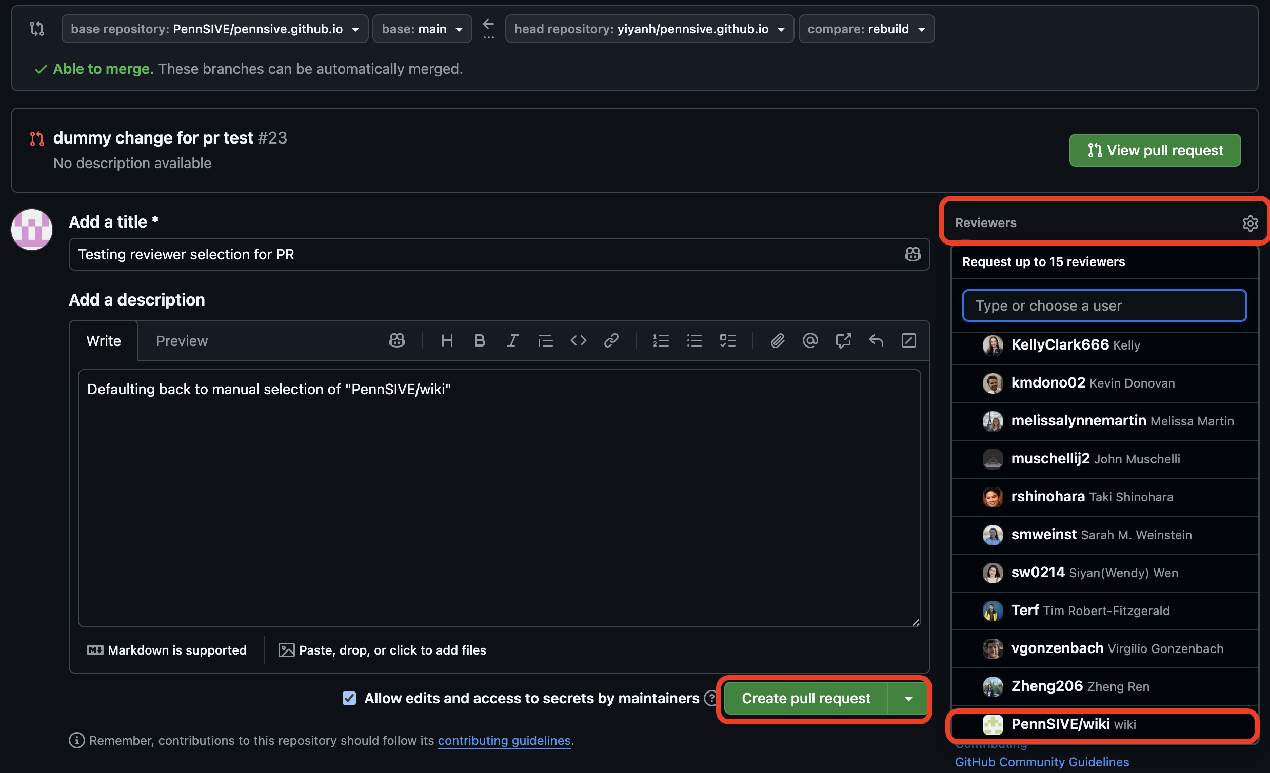Click Markdown is supported link
Image resolution: width=1270 pixels, height=773 pixels.
pos(167,650)
